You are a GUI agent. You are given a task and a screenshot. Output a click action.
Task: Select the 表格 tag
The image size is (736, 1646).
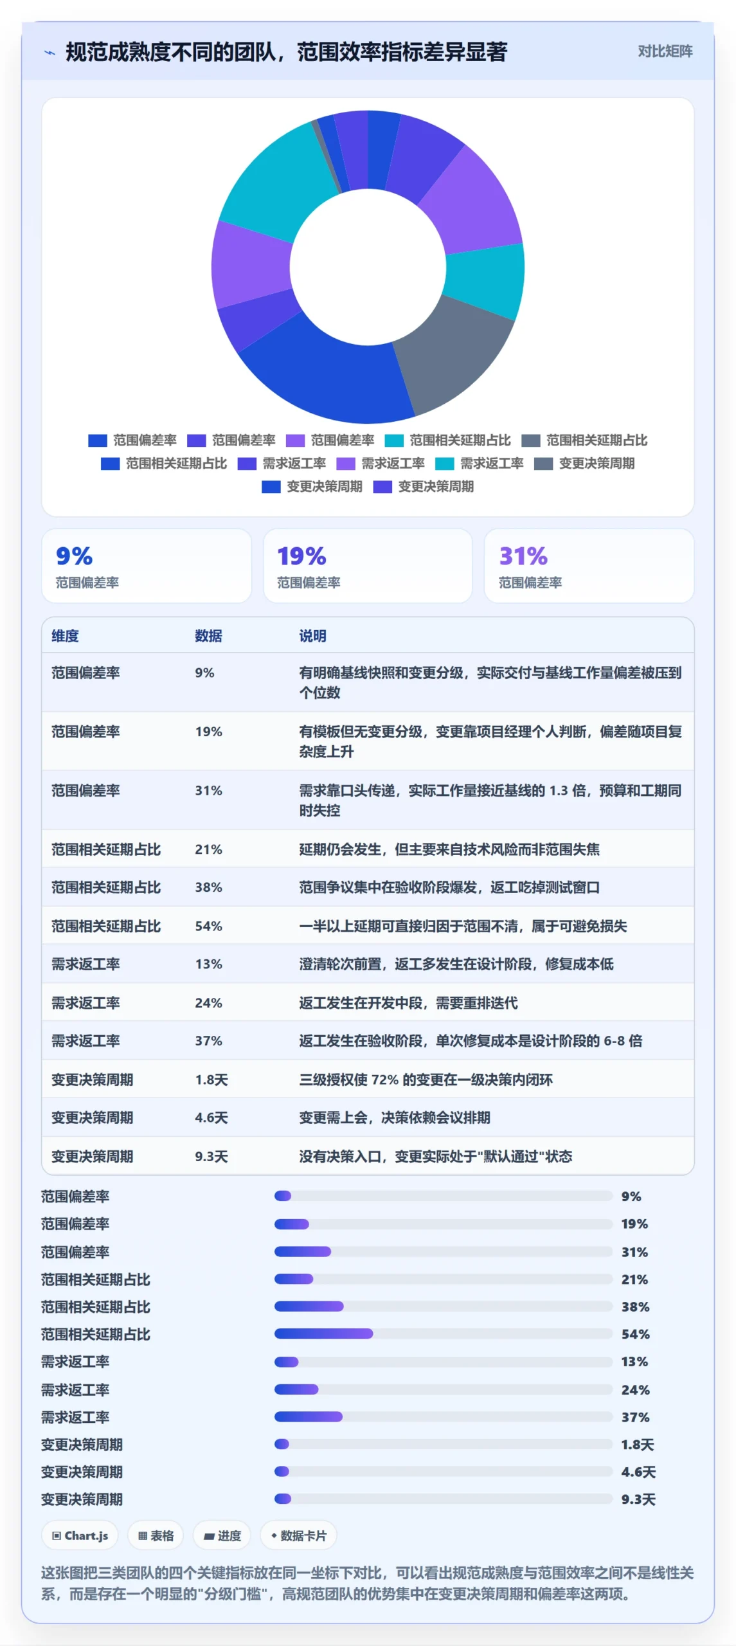point(156,1536)
